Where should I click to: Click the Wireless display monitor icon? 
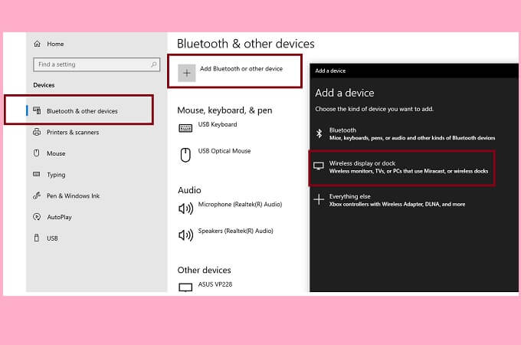point(319,166)
